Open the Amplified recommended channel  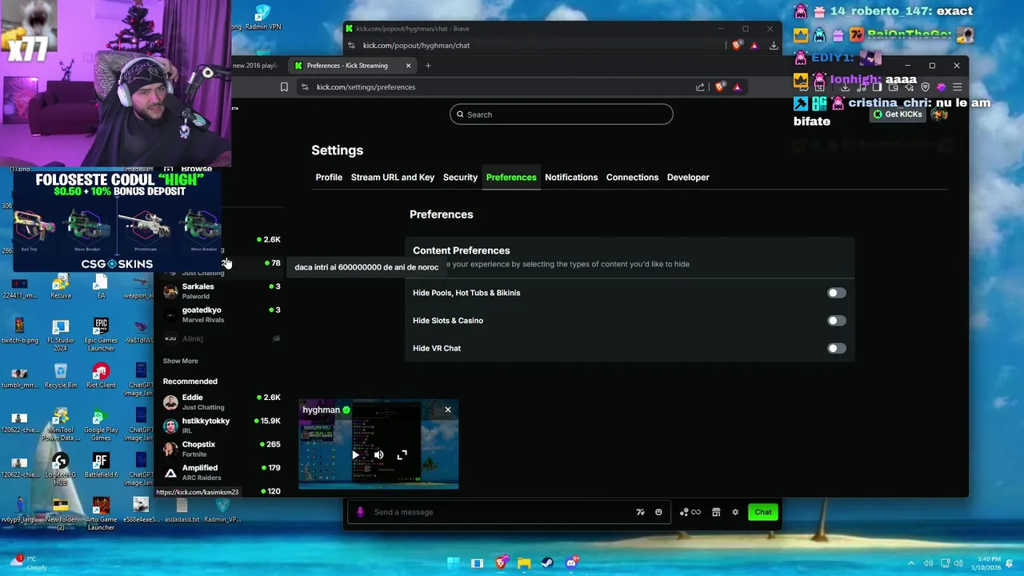tap(222, 473)
